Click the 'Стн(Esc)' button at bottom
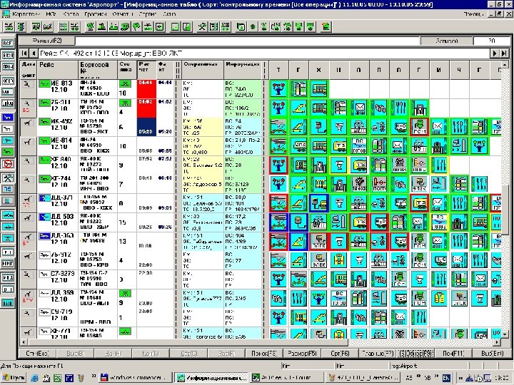Image resolution: width=514 pixels, height=385 pixels. tap(37, 354)
